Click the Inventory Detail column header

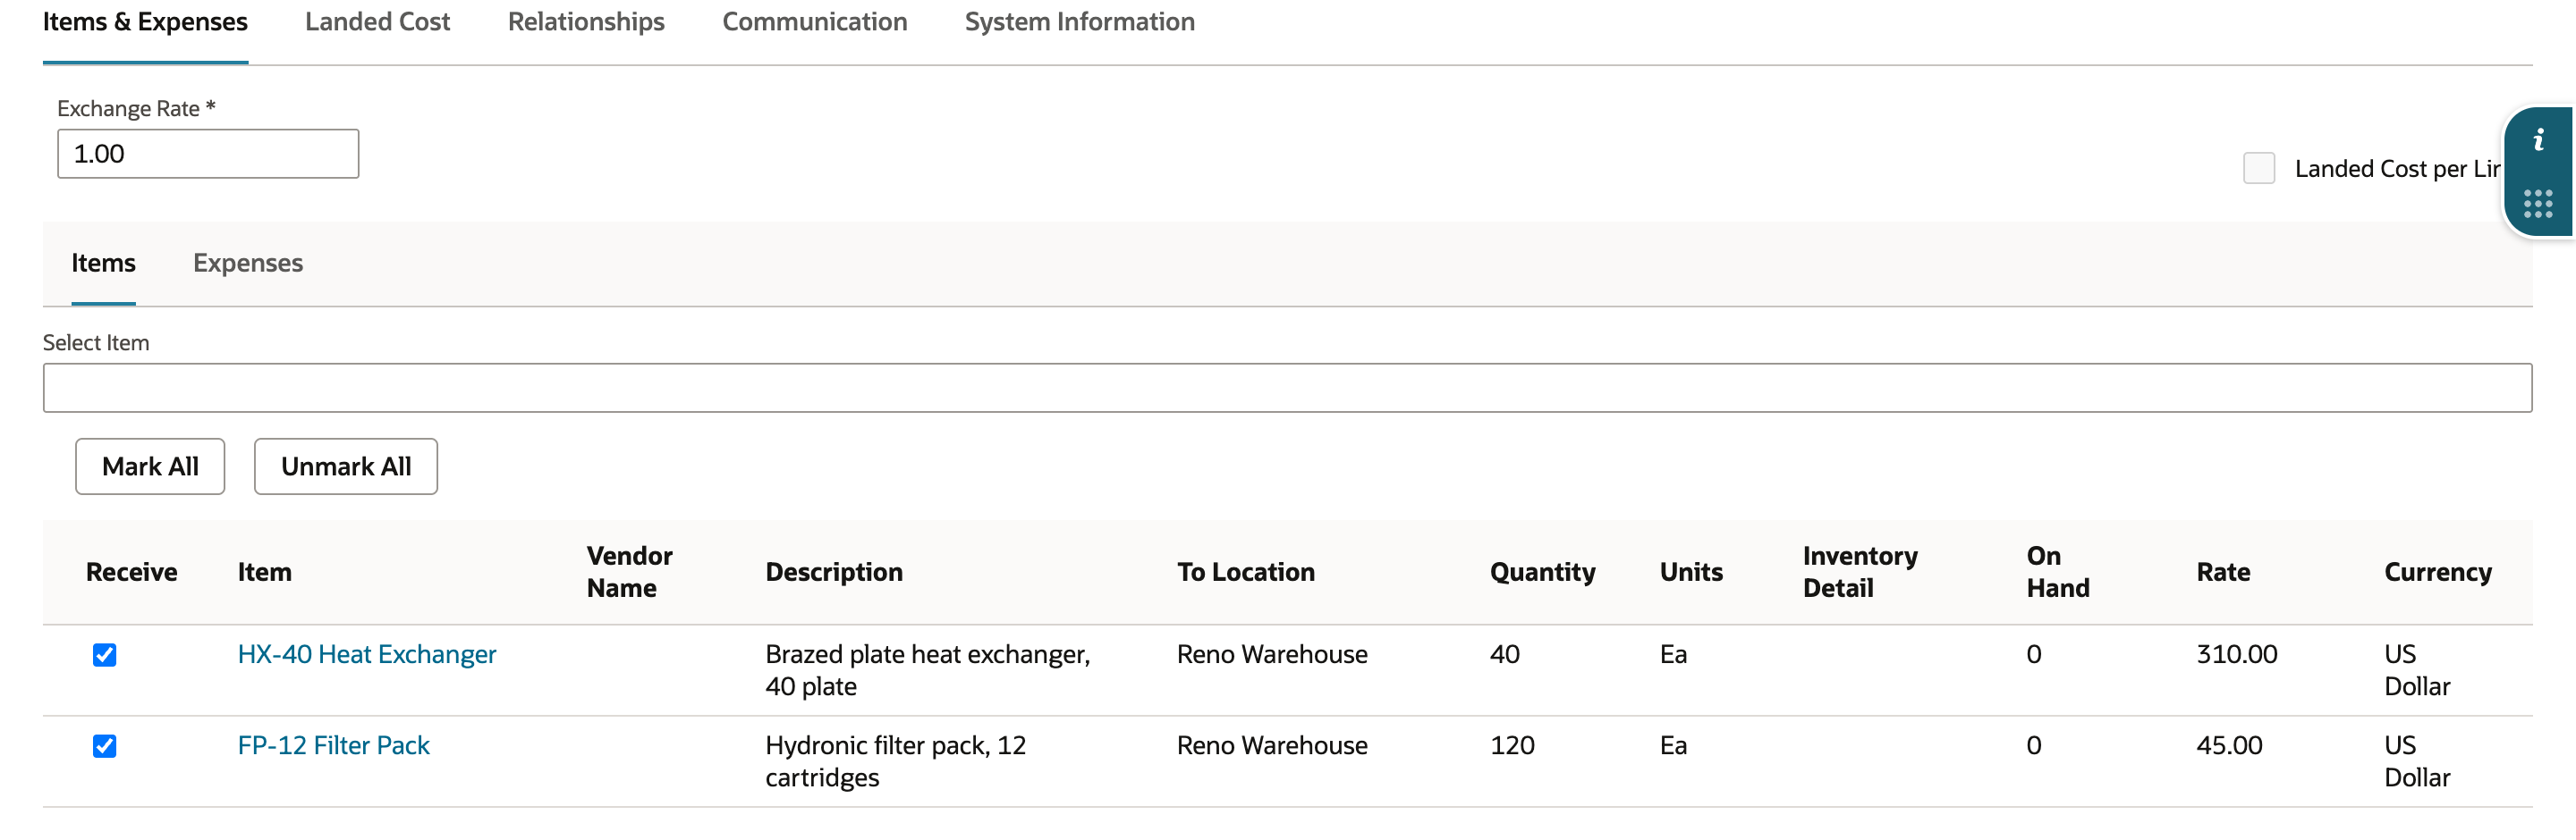(1860, 572)
